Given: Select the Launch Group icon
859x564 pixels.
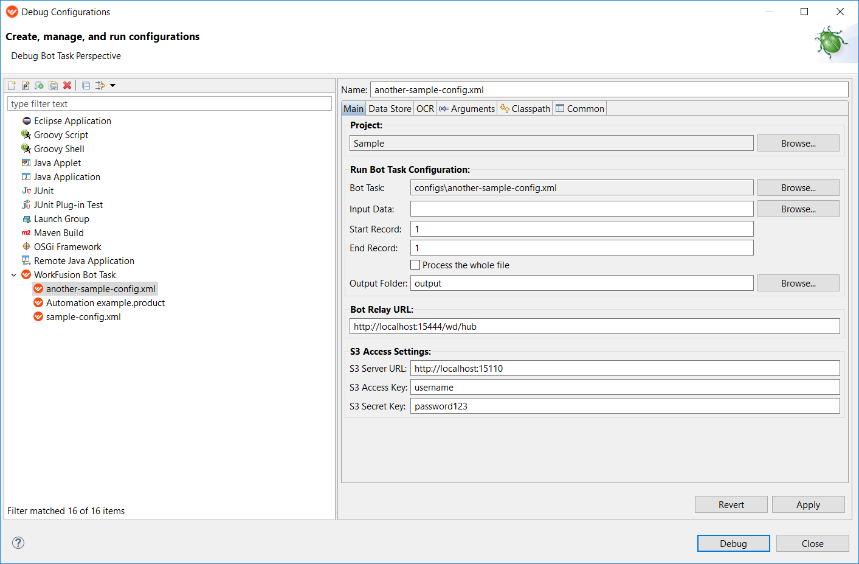Looking at the screenshot, I should pyautogui.click(x=26, y=219).
